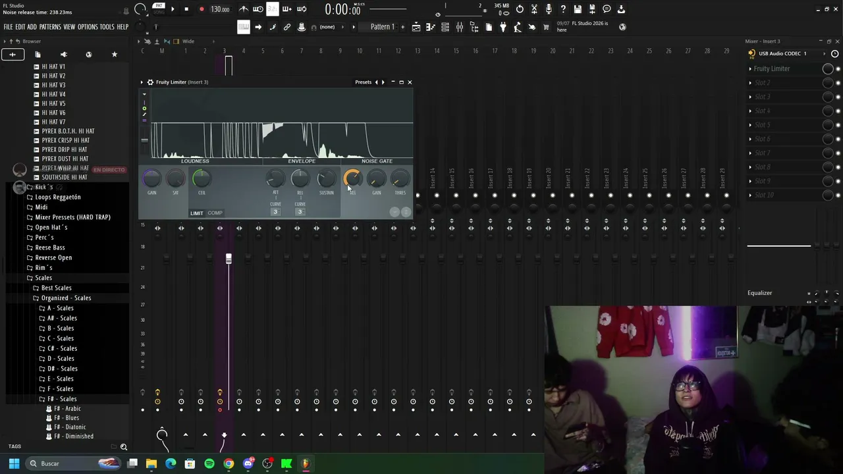Save project with the floppy disk icon
The width and height of the screenshot is (843, 474).
click(578, 9)
